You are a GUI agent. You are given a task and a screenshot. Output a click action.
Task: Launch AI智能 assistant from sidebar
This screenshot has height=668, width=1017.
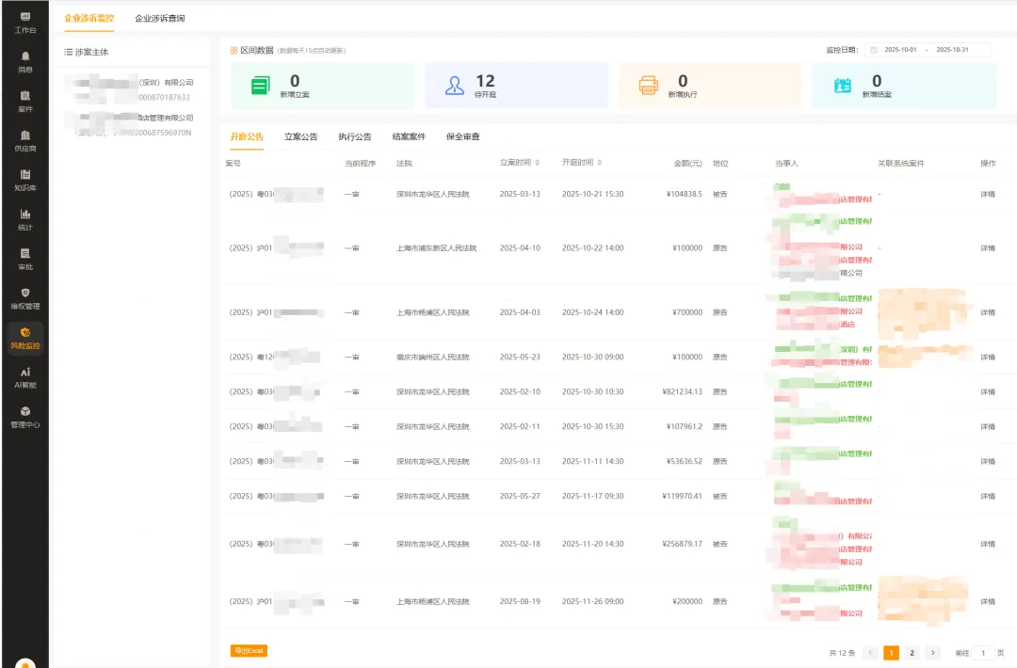24,378
